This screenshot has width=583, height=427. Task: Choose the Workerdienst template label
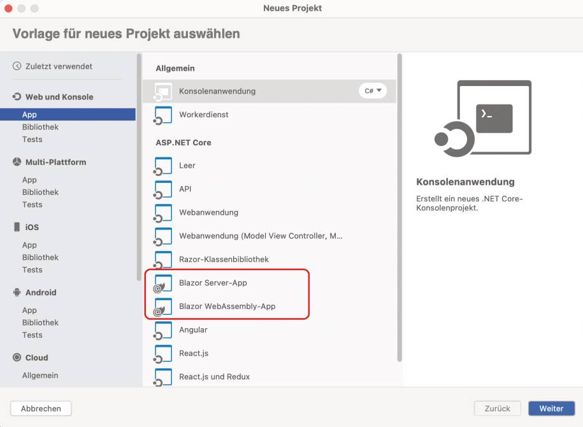click(x=204, y=115)
